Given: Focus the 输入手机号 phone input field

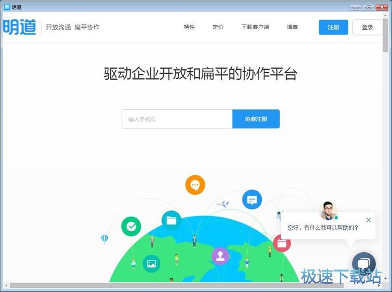Looking at the screenshot, I should (x=177, y=119).
